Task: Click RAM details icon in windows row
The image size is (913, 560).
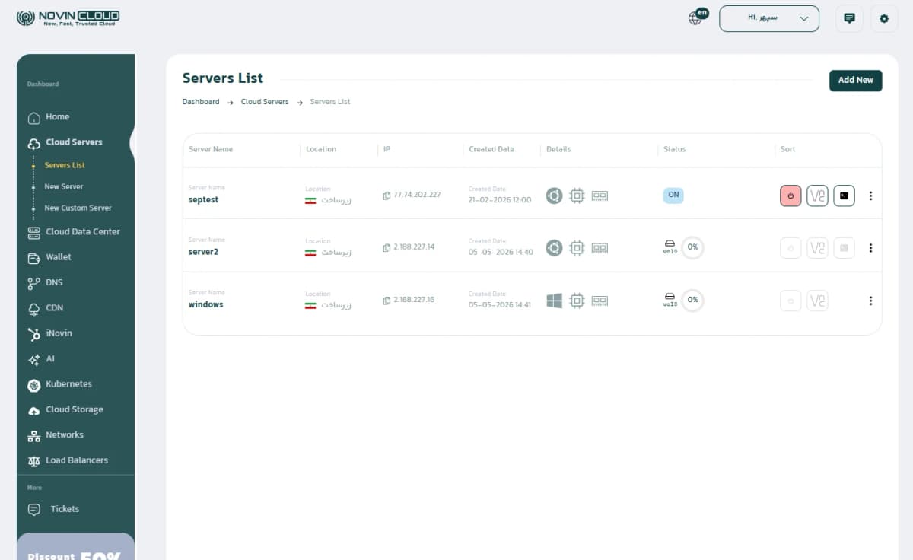Action: (600, 301)
